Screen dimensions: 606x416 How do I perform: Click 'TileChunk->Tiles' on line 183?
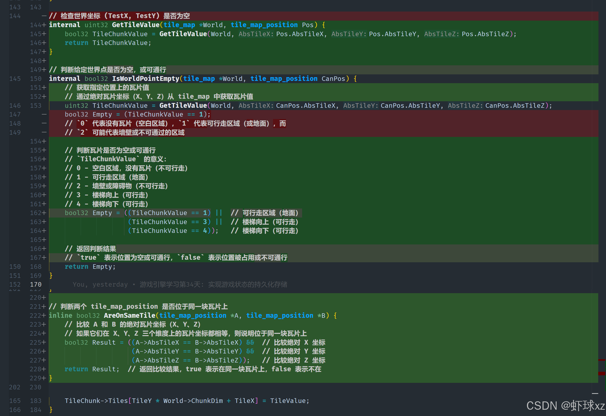(96, 401)
